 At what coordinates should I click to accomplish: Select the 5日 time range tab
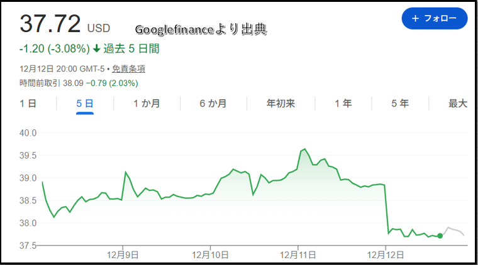[x=85, y=104]
